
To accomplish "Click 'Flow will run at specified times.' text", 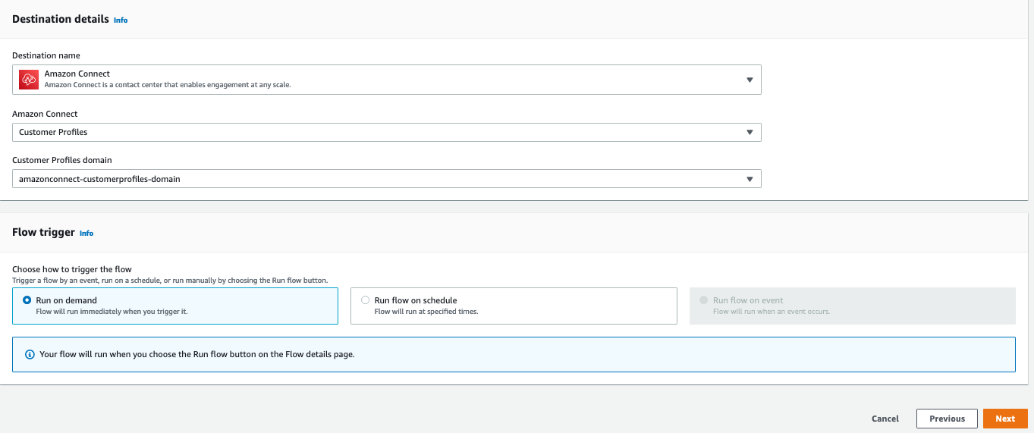I will (426, 312).
